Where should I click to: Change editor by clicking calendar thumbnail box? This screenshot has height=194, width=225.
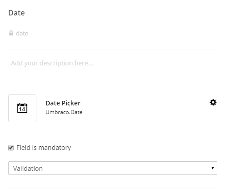coord(22,108)
